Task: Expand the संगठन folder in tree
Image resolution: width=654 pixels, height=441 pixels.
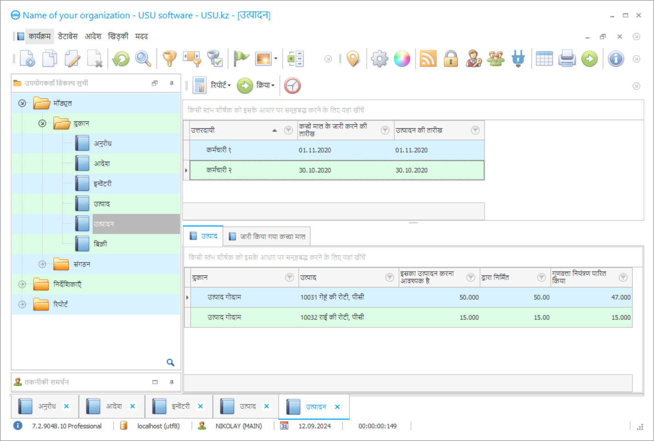Action: pyautogui.click(x=42, y=264)
